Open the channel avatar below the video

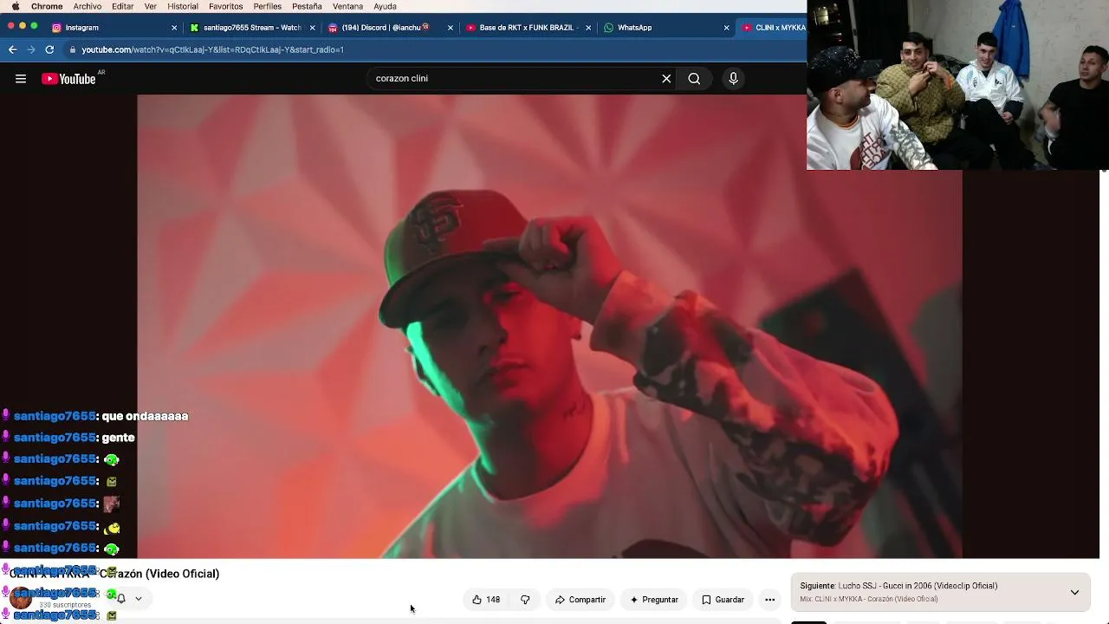click(x=21, y=598)
